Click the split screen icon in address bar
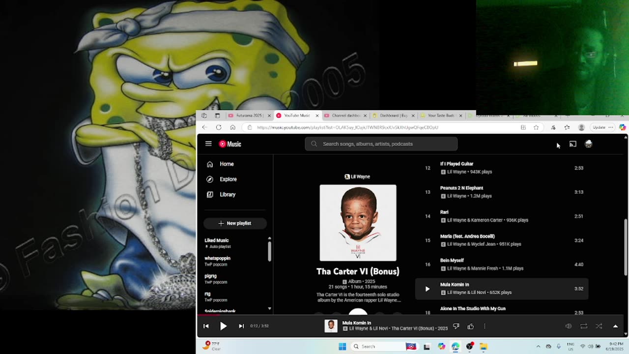629x354 pixels. point(523,127)
